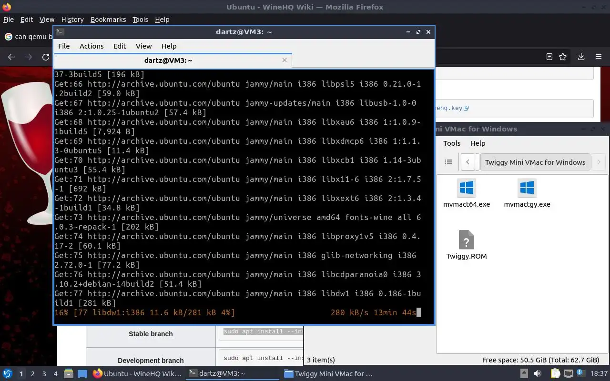Bookmark this page with the star icon
This screenshot has height=381, width=610.
(563, 57)
